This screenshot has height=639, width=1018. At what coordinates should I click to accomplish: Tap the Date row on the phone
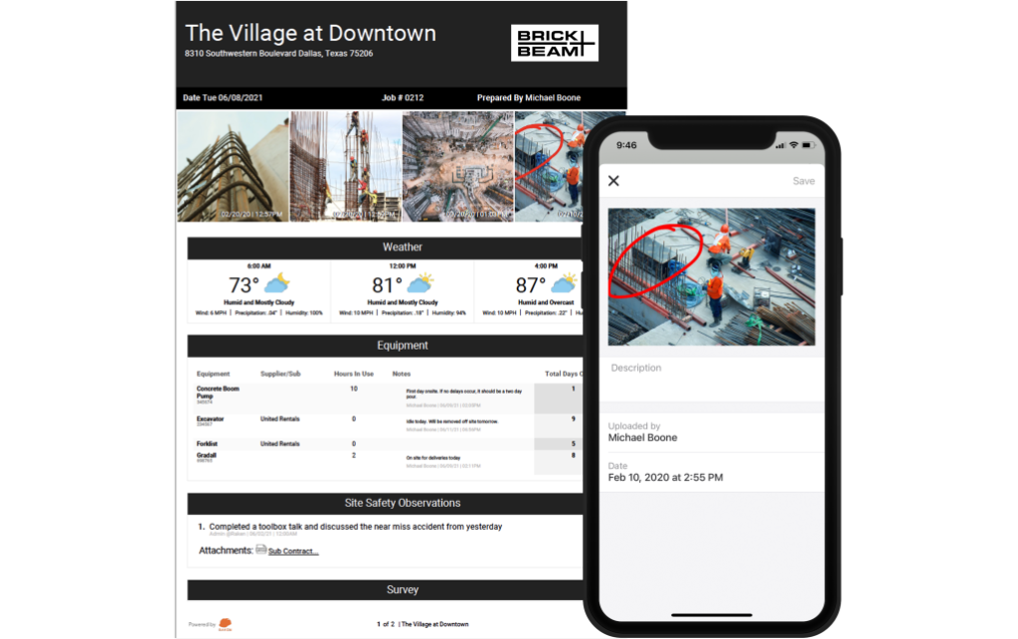click(711, 472)
